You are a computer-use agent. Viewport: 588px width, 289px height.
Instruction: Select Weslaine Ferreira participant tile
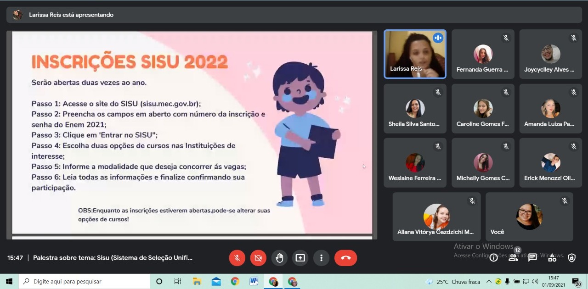point(415,163)
